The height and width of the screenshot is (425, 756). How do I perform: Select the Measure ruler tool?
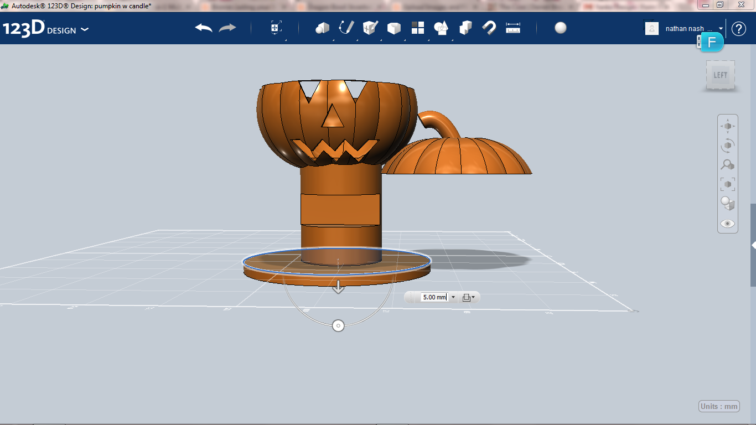513,28
